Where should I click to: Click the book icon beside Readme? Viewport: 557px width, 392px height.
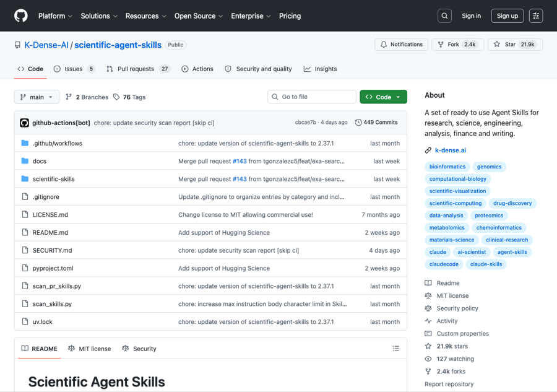click(x=428, y=283)
